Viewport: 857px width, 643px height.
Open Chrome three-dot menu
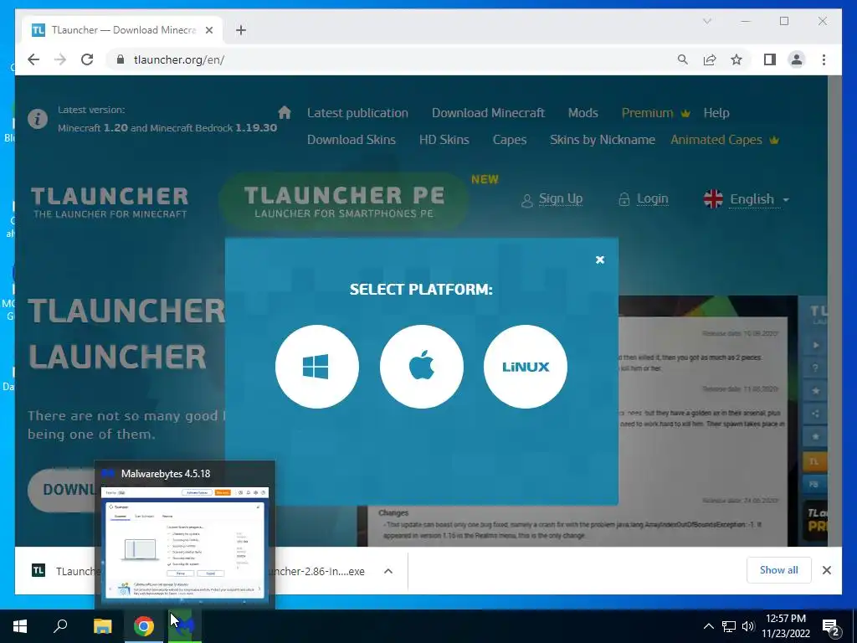(824, 59)
